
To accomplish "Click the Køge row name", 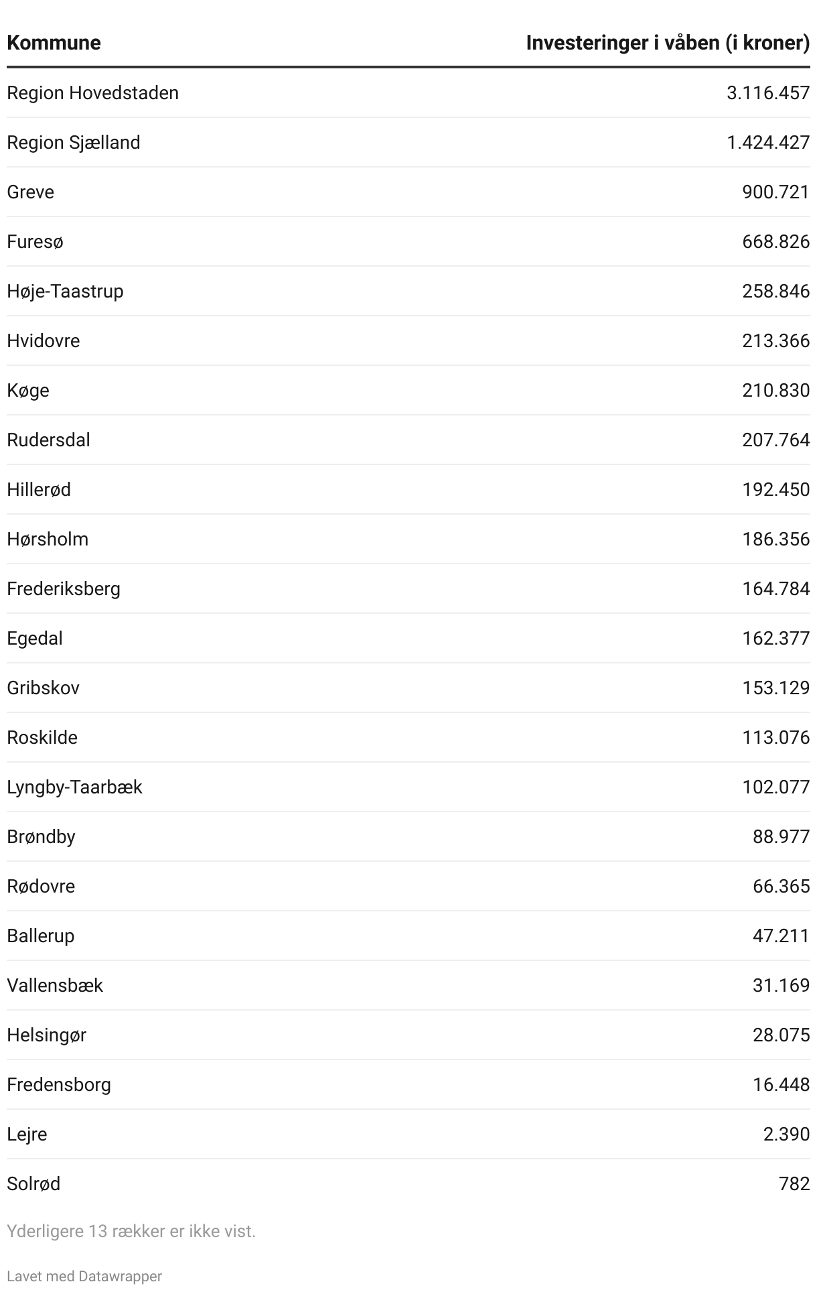I will tap(28, 390).
